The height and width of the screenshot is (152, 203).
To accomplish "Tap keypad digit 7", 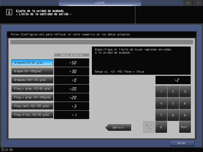I will (161, 115).
